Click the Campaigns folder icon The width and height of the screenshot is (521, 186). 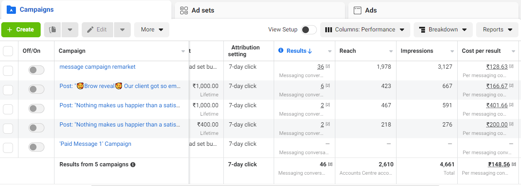[x=11, y=10]
